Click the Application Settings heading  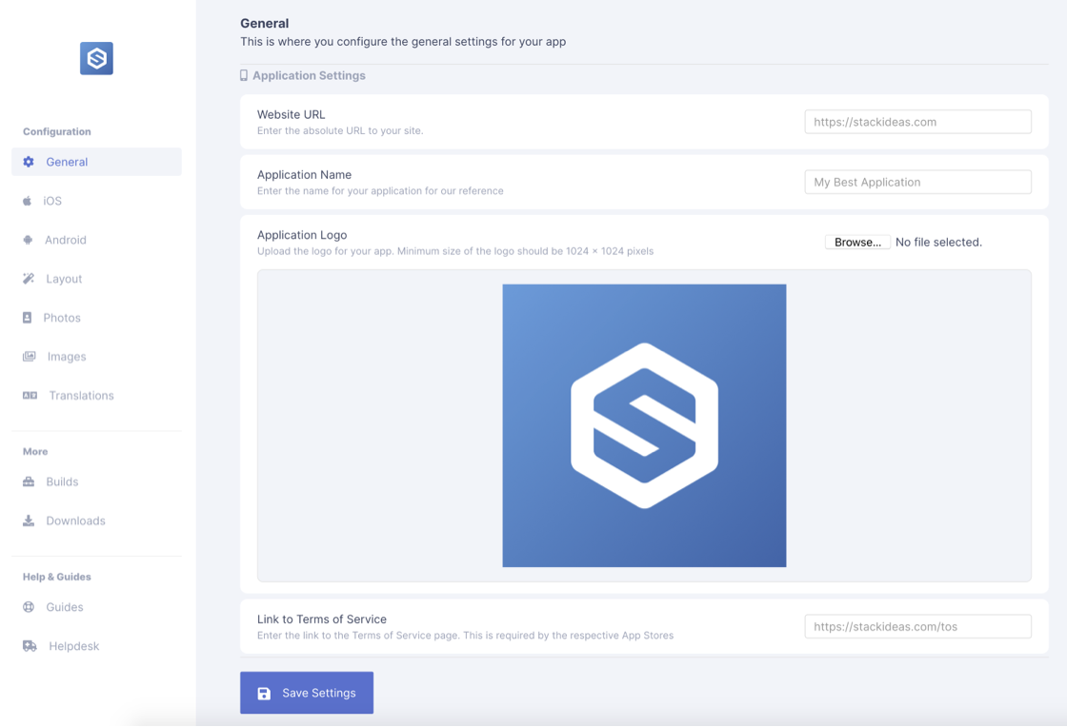click(309, 75)
